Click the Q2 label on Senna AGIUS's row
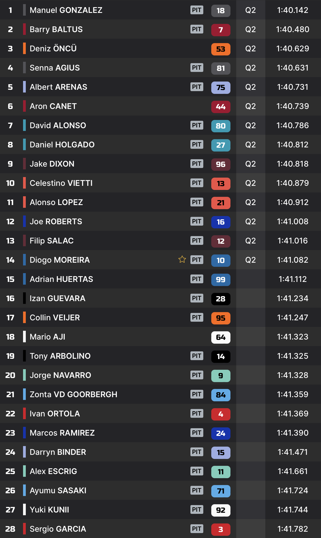The height and width of the screenshot is (538, 321). click(250, 68)
